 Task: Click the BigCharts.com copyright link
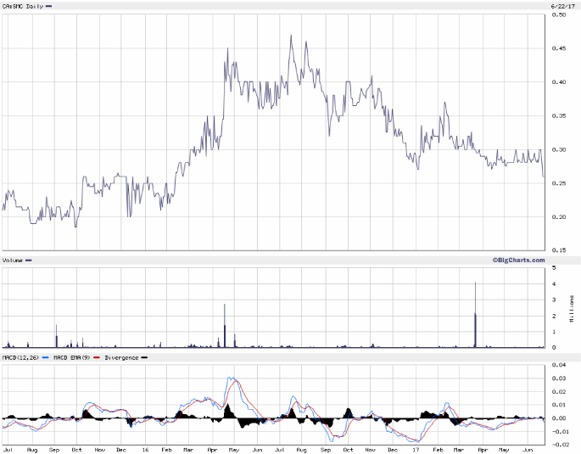517,260
